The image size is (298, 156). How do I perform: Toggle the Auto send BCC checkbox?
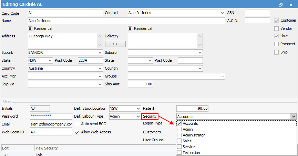[77, 124]
